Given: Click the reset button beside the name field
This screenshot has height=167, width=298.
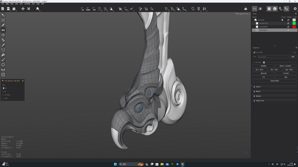Looking at the screenshot, I should (293, 57).
